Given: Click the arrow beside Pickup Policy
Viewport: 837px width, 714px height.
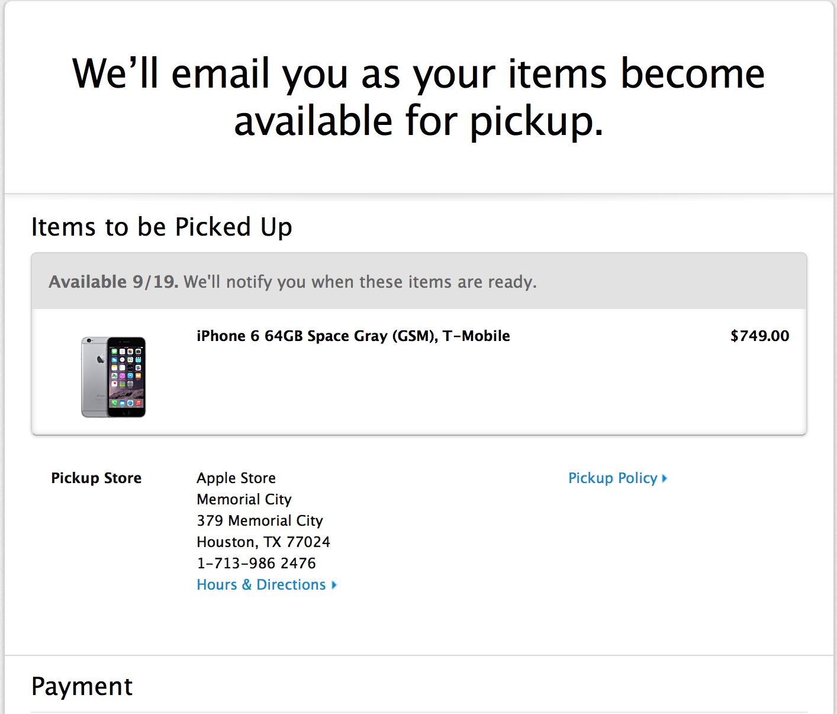Looking at the screenshot, I should 665,478.
